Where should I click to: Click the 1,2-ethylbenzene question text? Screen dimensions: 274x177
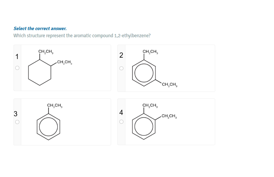point(82,36)
